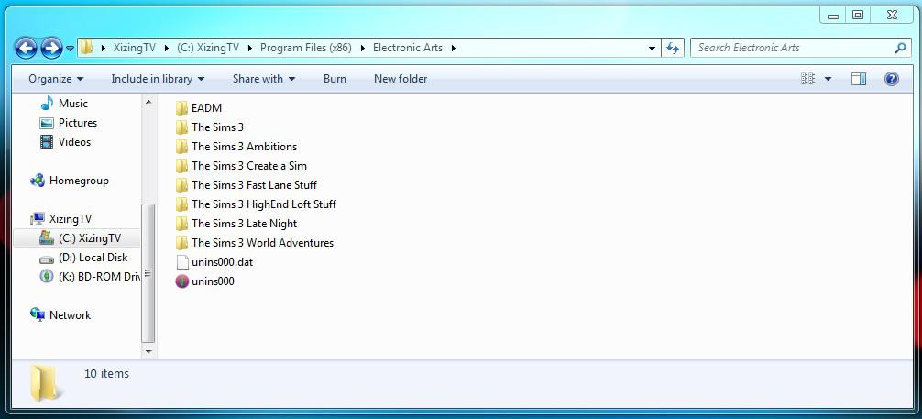Click The Sims 3 Ambitions folder icon
Screen dimensions: 922x419
(x=182, y=147)
